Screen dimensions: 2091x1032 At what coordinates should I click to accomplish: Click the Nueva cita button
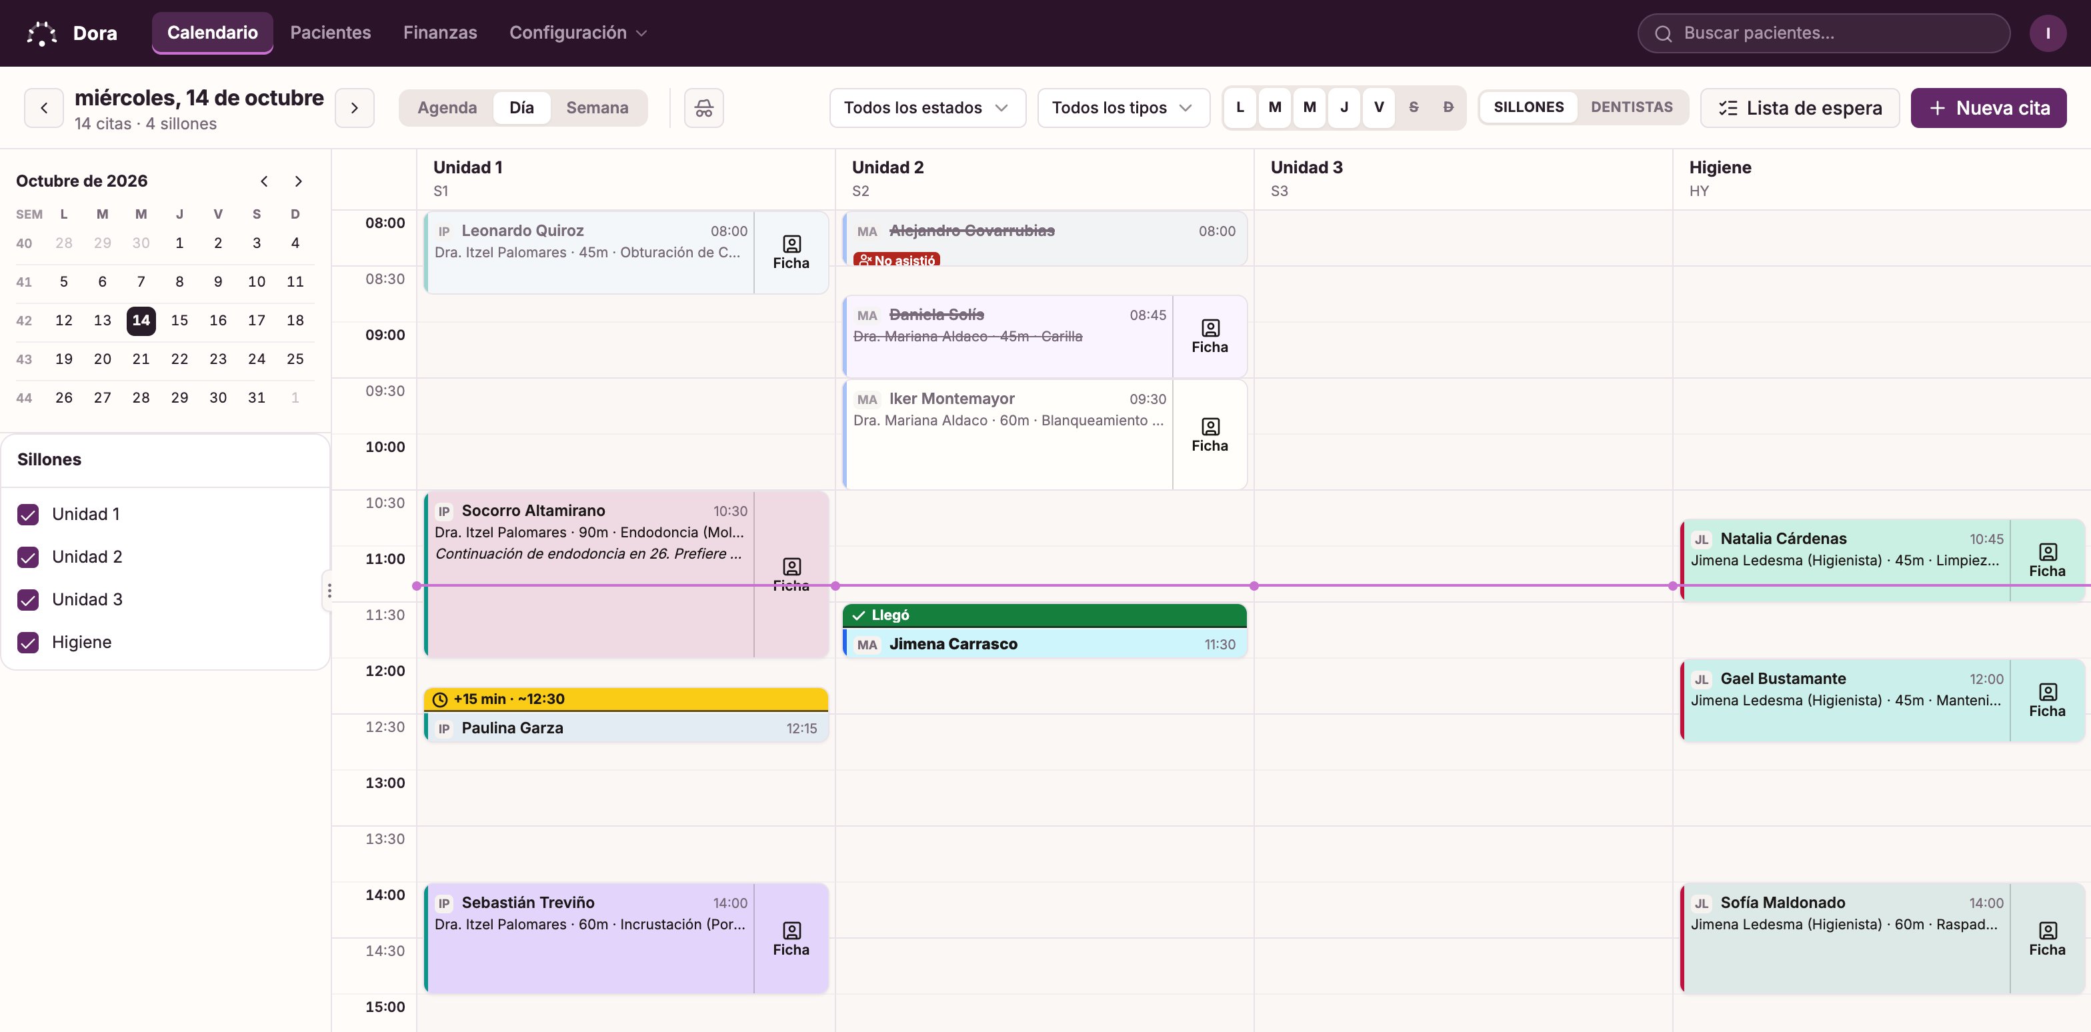(1989, 108)
